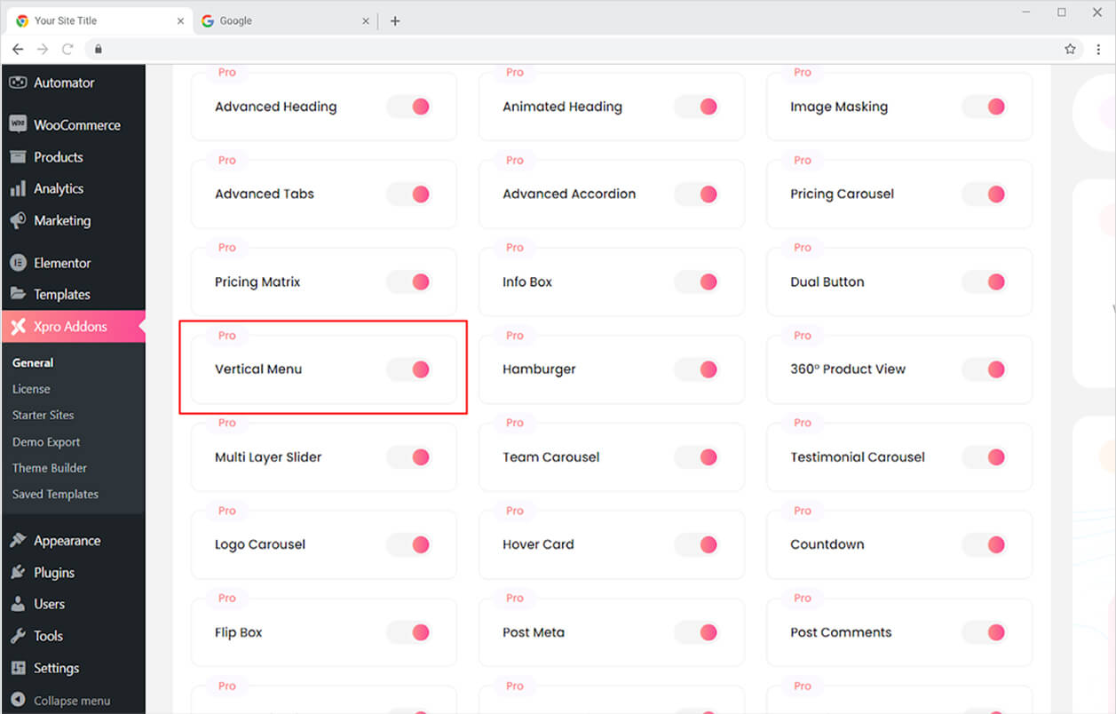Open the License page
Viewport: 1116px width, 714px height.
pos(31,388)
